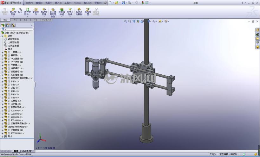The image size is (260, 157).
Task: Open the 工具(T) menu
Action: coord(68,3)
